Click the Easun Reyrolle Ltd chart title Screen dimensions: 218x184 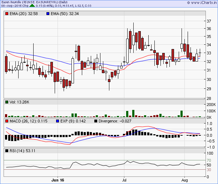point(34,2)
